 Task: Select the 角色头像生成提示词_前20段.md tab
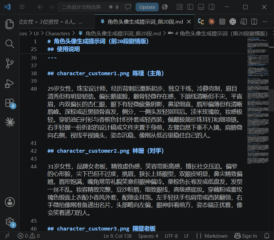tap(145, 22)
